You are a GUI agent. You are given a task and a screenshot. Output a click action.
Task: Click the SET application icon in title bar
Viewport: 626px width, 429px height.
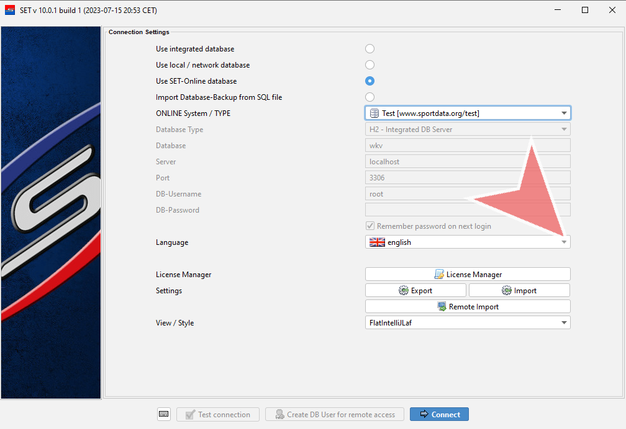click(10, 10)
